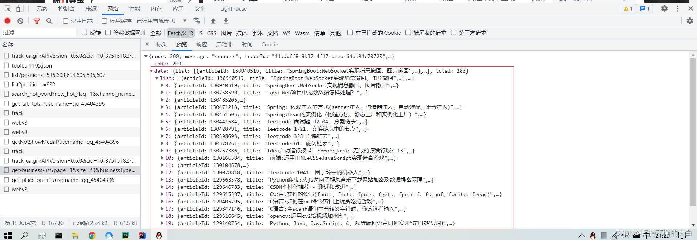Open the Cookie request tab
The width and height of the screenshot is (697, 240).
[270, 45]
